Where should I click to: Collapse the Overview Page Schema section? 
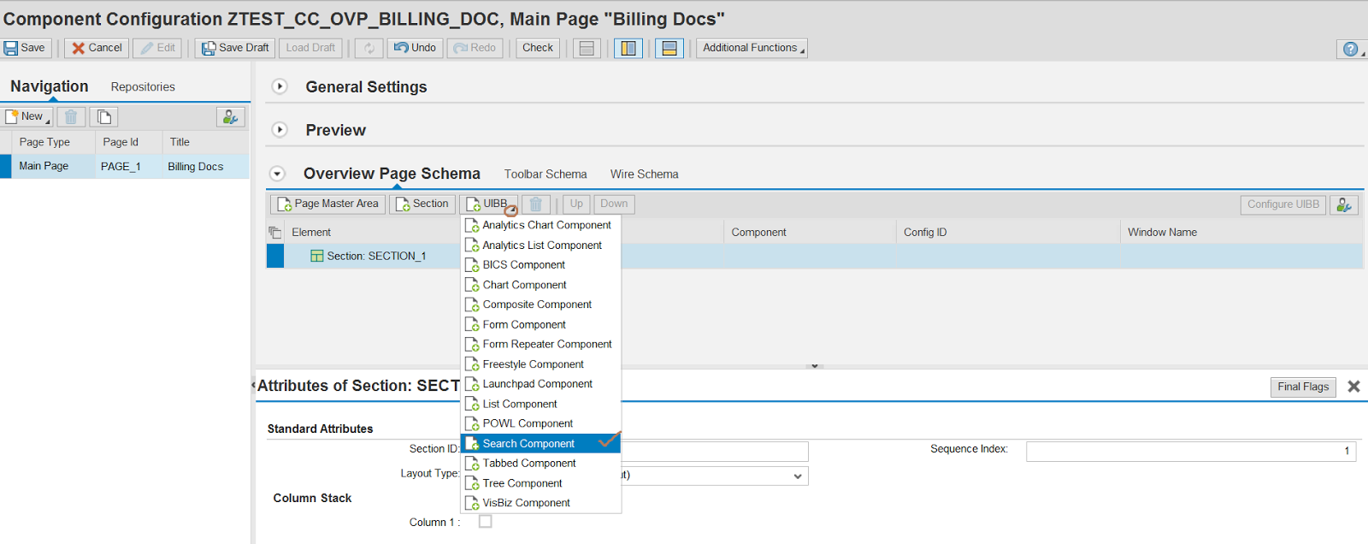click(x=277, y=174)
